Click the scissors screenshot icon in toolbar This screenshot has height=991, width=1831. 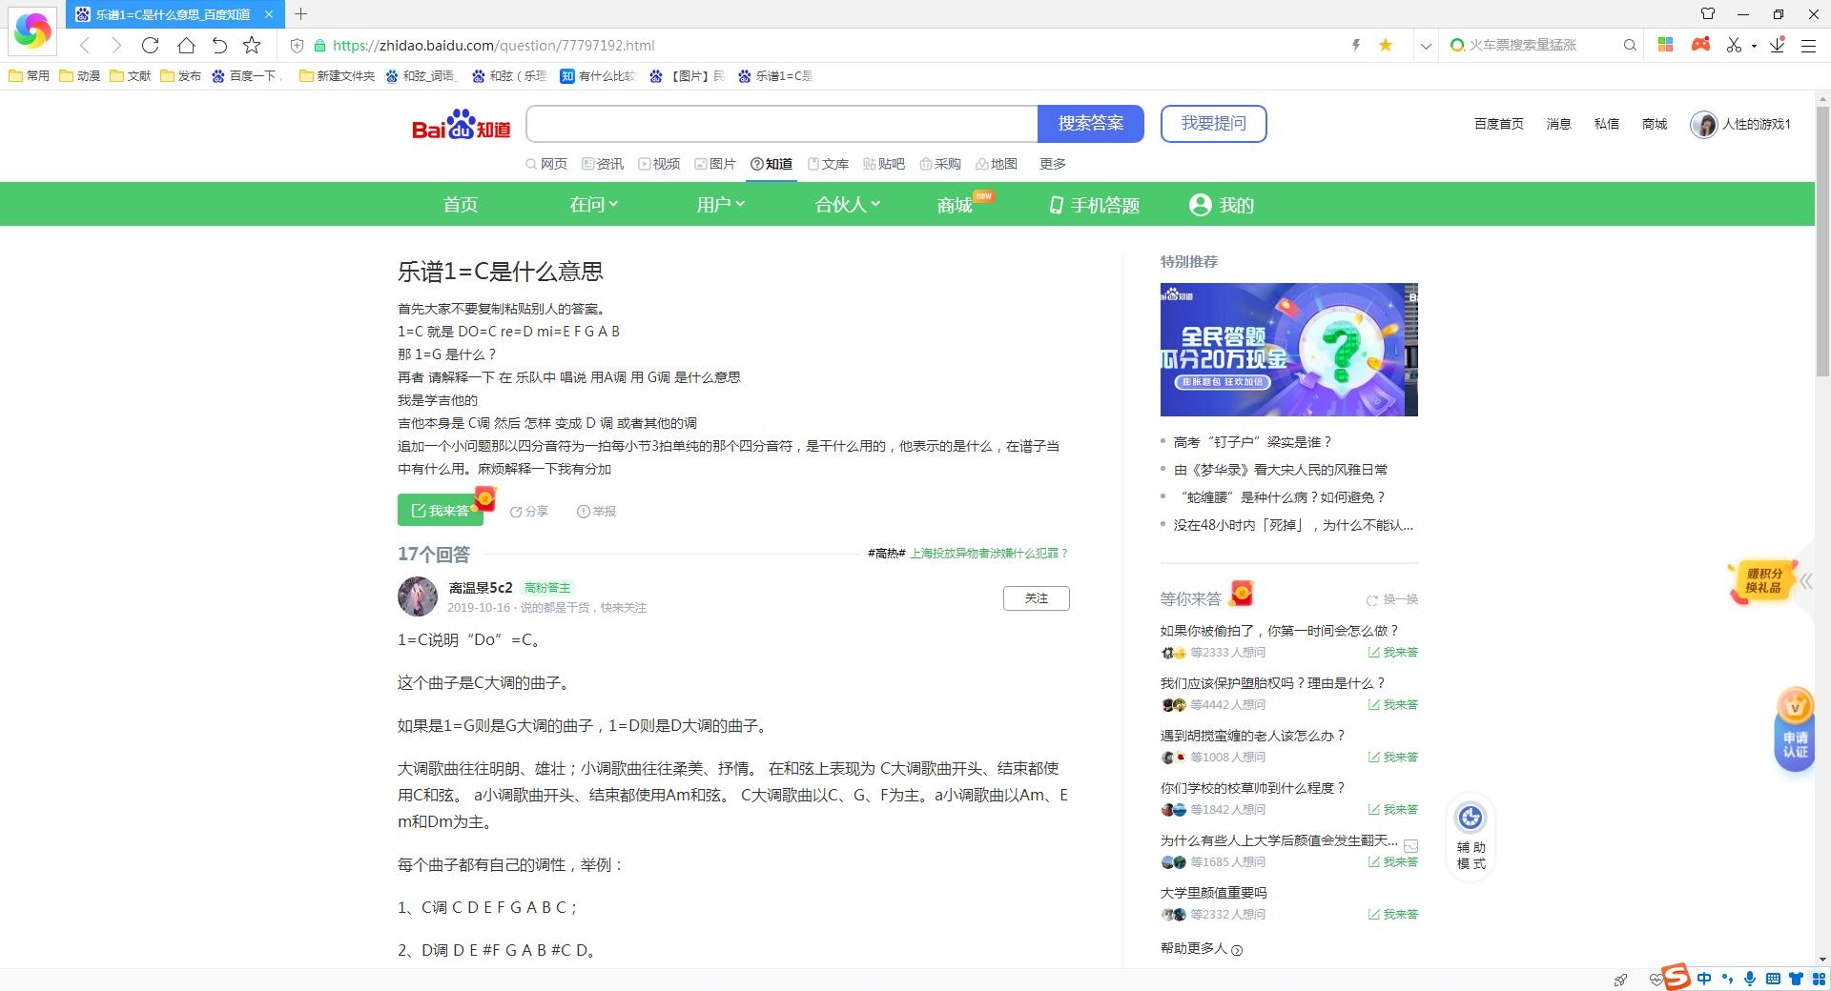tap(1734, 45)
